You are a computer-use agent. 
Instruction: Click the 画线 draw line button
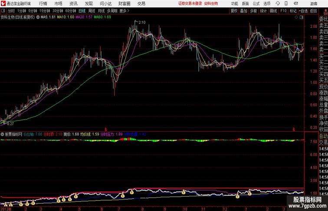(x=273, y=11)
